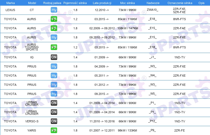Click the Hy icon in Prius 01.2012 row
This screenshot has height=135, width=210.
pyautogui.click(x=54, y=85)
